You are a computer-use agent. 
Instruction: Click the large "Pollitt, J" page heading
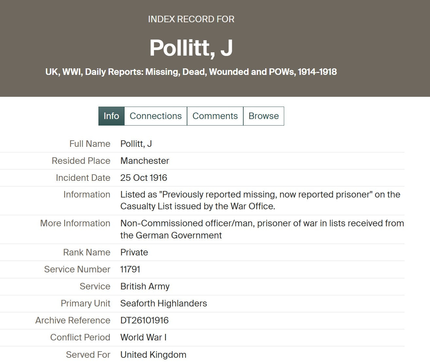pyautogui.click(x=191, y=48)
